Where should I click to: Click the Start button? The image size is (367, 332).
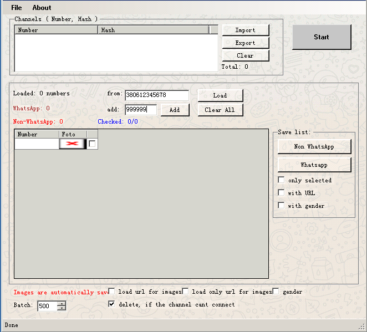coord(322,37)
